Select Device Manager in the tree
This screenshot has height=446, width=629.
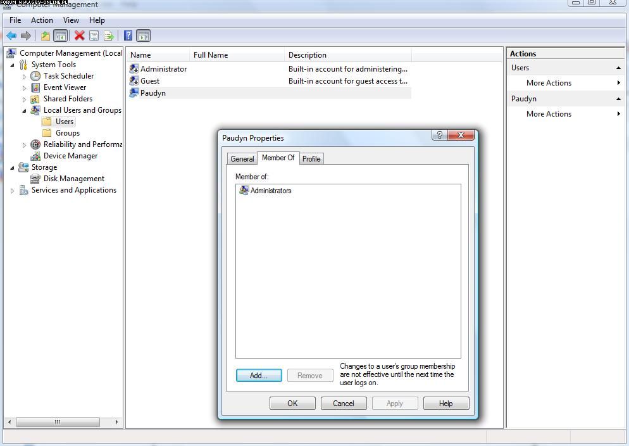[70, 156]
